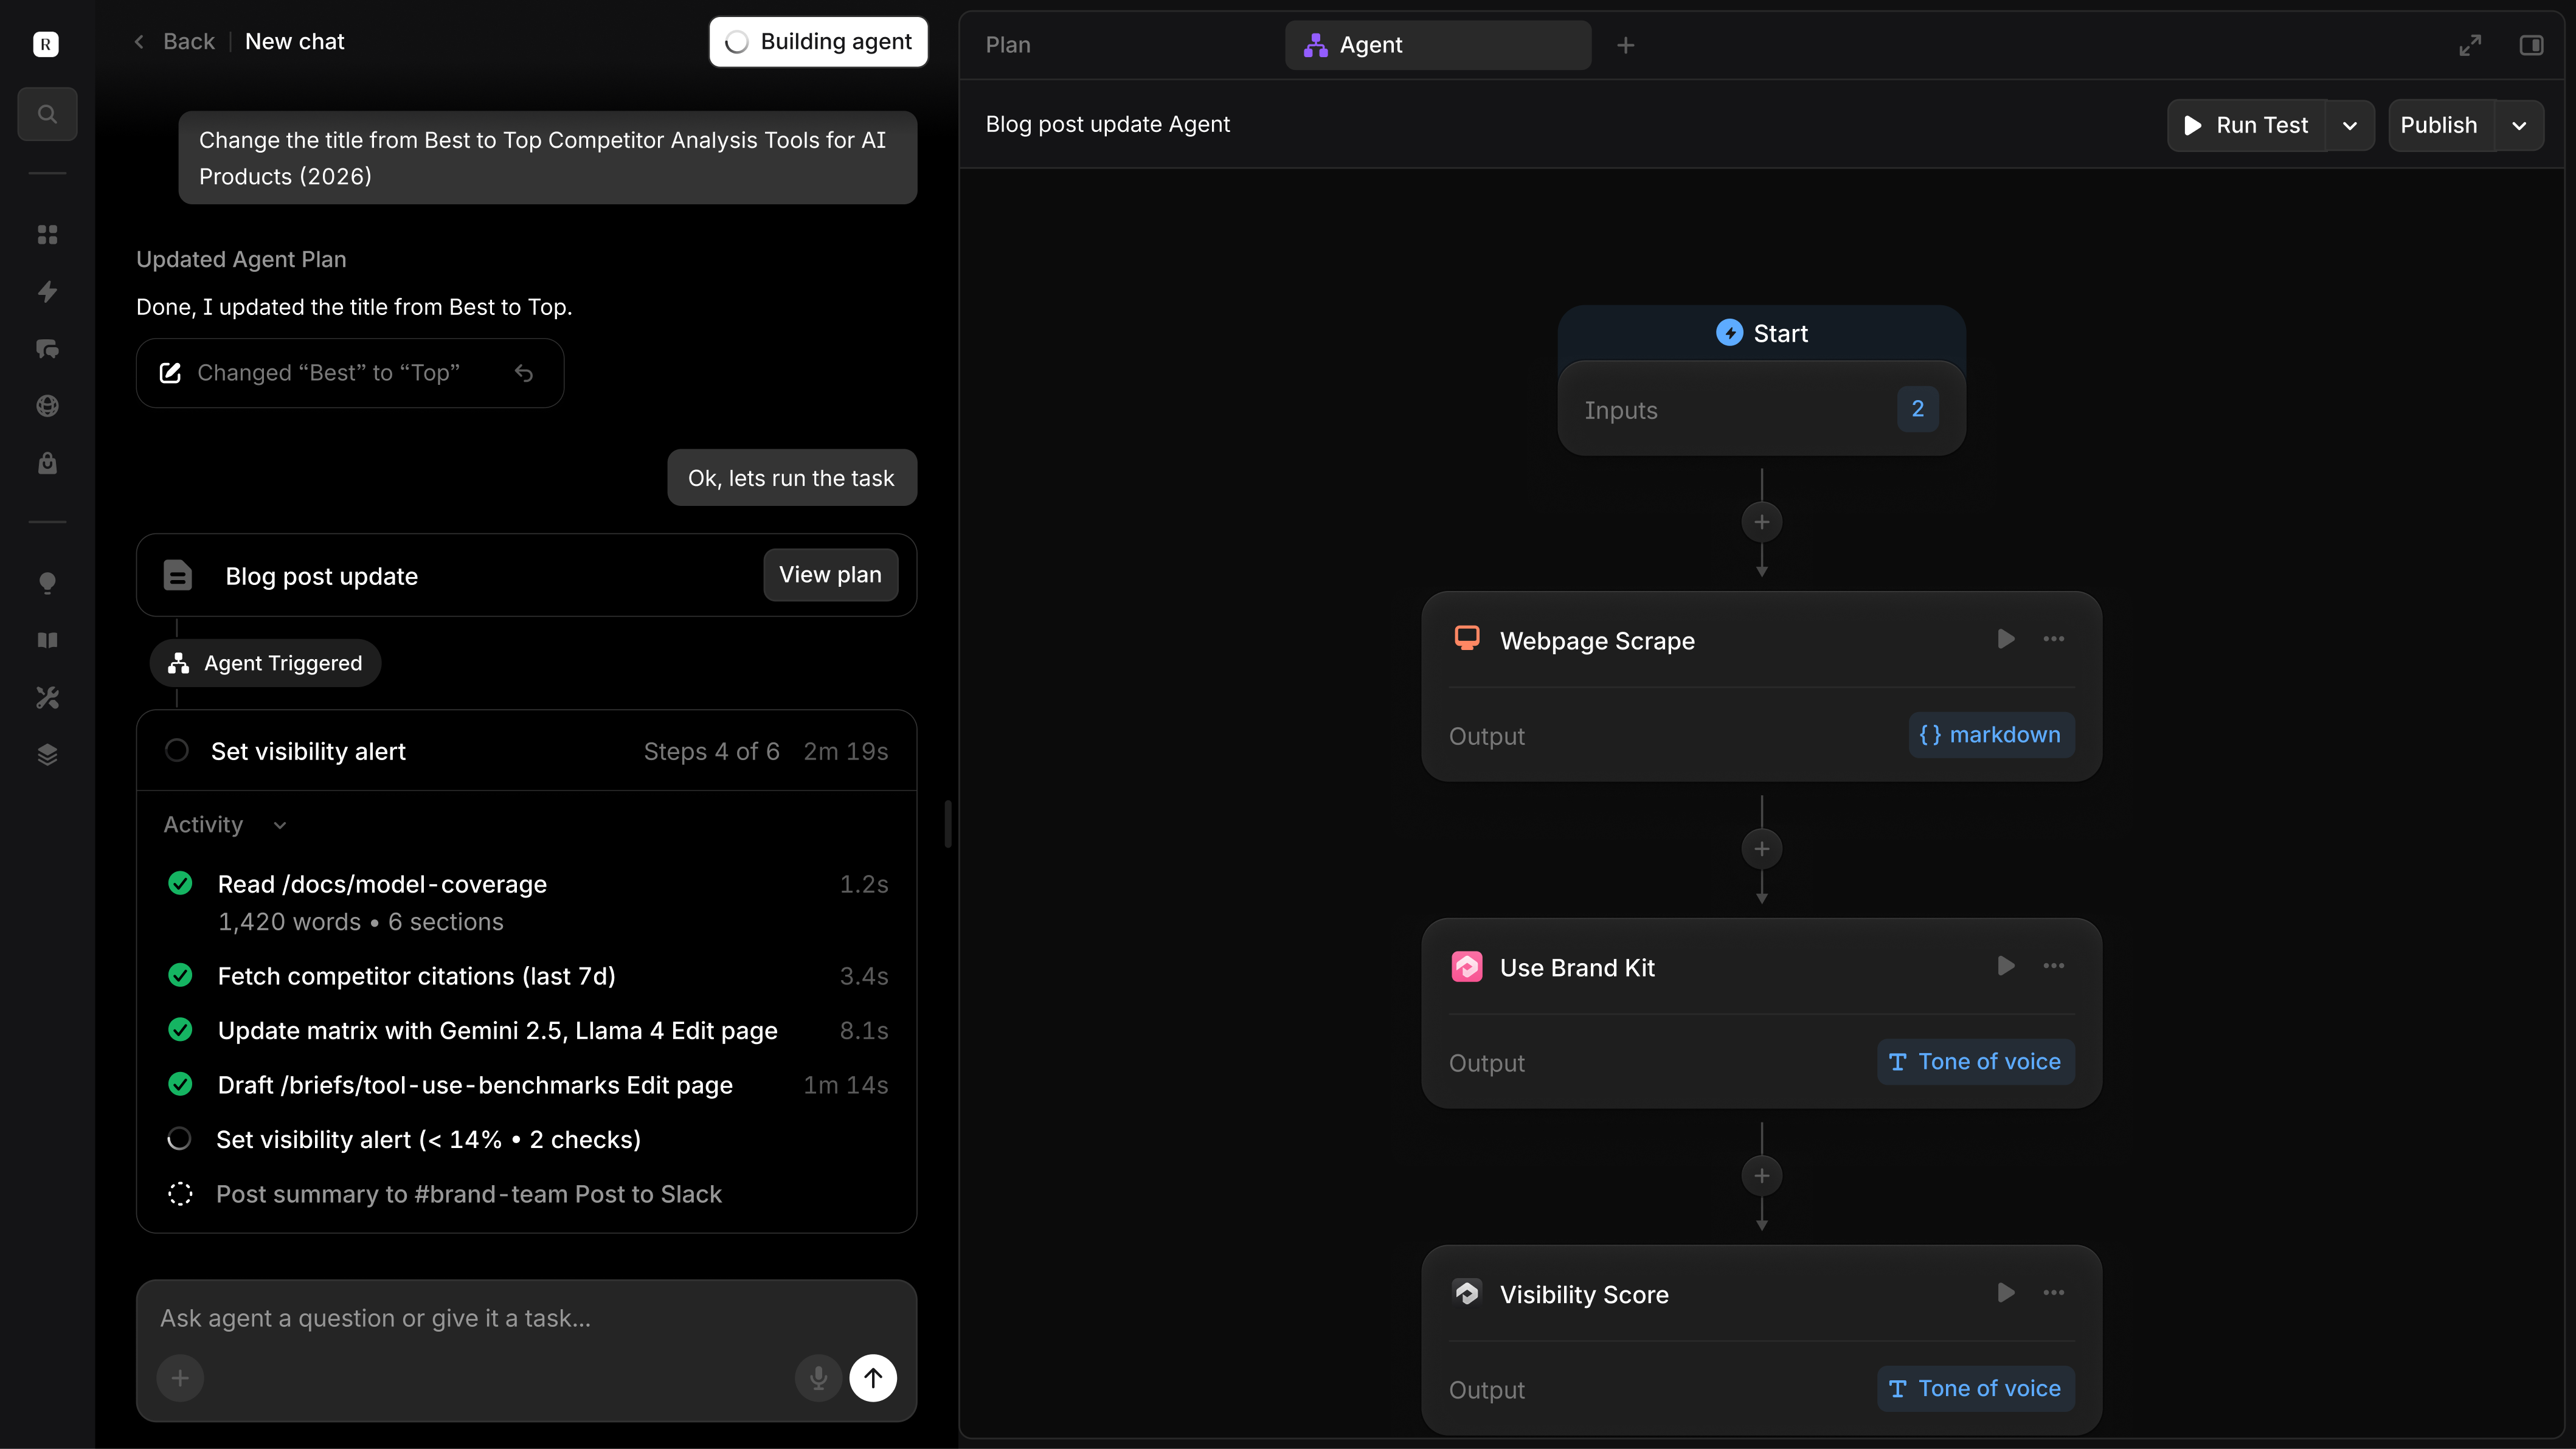The width and height of the screenshot is (2576, 1449).
Task: Open the lock sidebar icon
Action: [47, 463]
